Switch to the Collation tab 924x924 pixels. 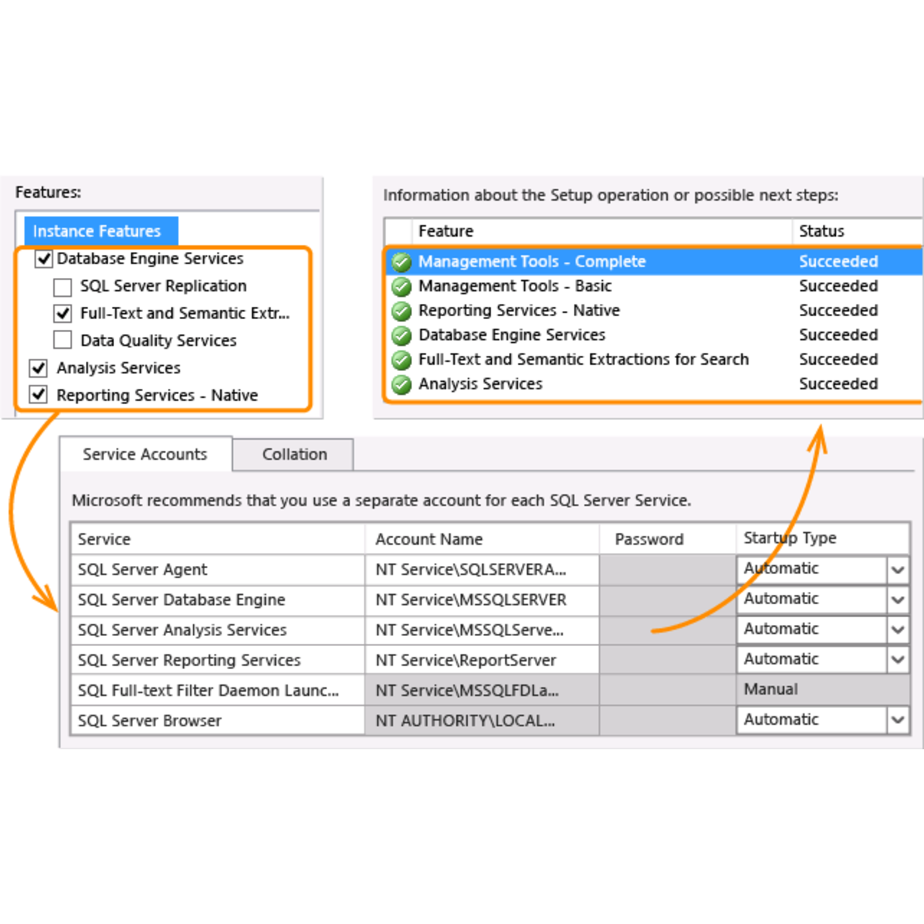tap(294, 455)
